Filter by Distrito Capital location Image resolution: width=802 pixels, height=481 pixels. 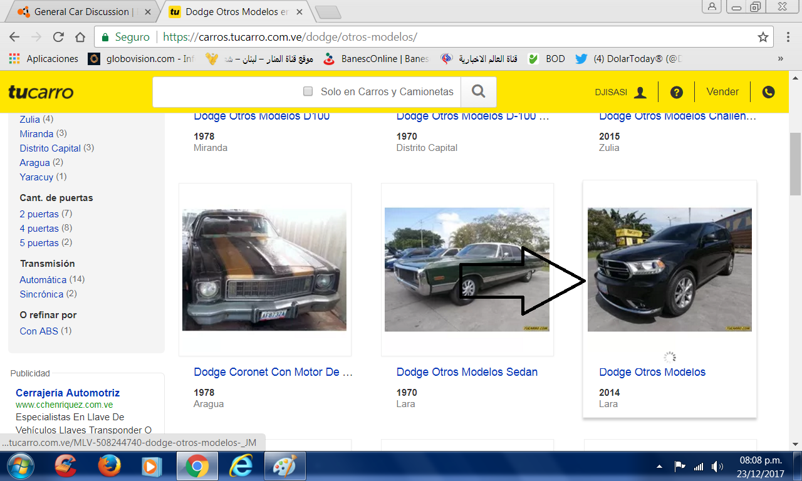click(50, 148)
